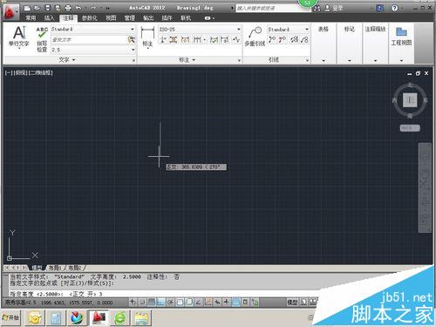Open the Windows 开始 start button

tap(10, 317)
